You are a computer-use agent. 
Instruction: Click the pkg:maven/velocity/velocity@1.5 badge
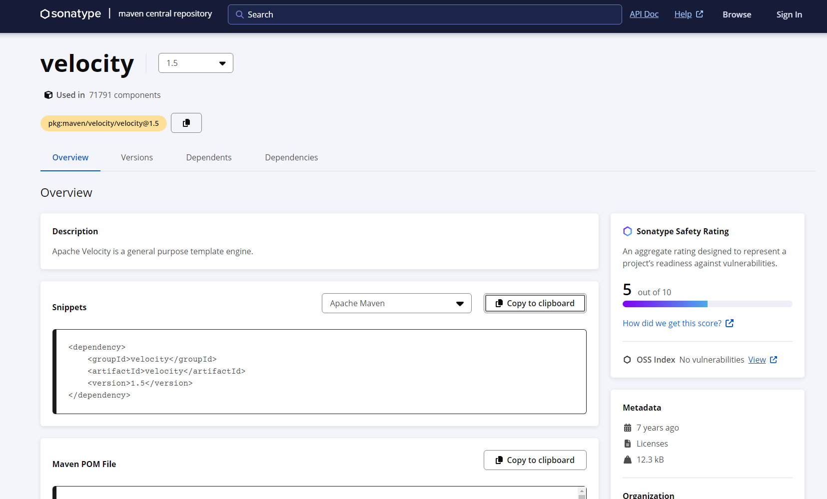(103, 123)
